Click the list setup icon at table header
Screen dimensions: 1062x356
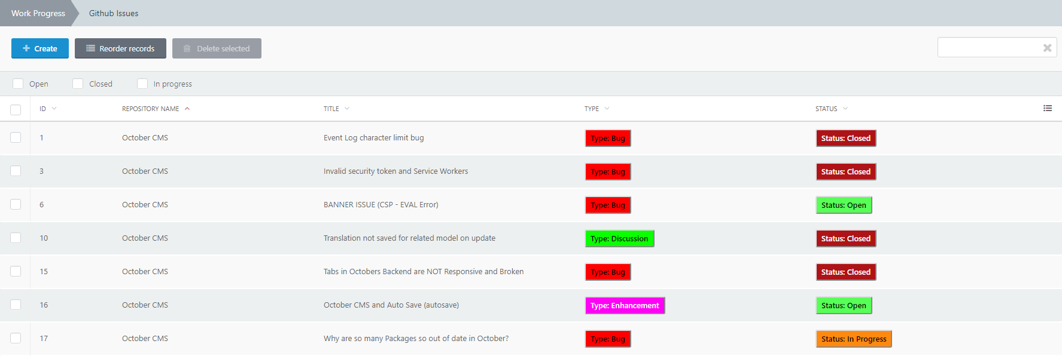click(1047, 108)
